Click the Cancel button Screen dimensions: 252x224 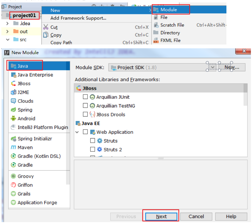coord(196,216)
